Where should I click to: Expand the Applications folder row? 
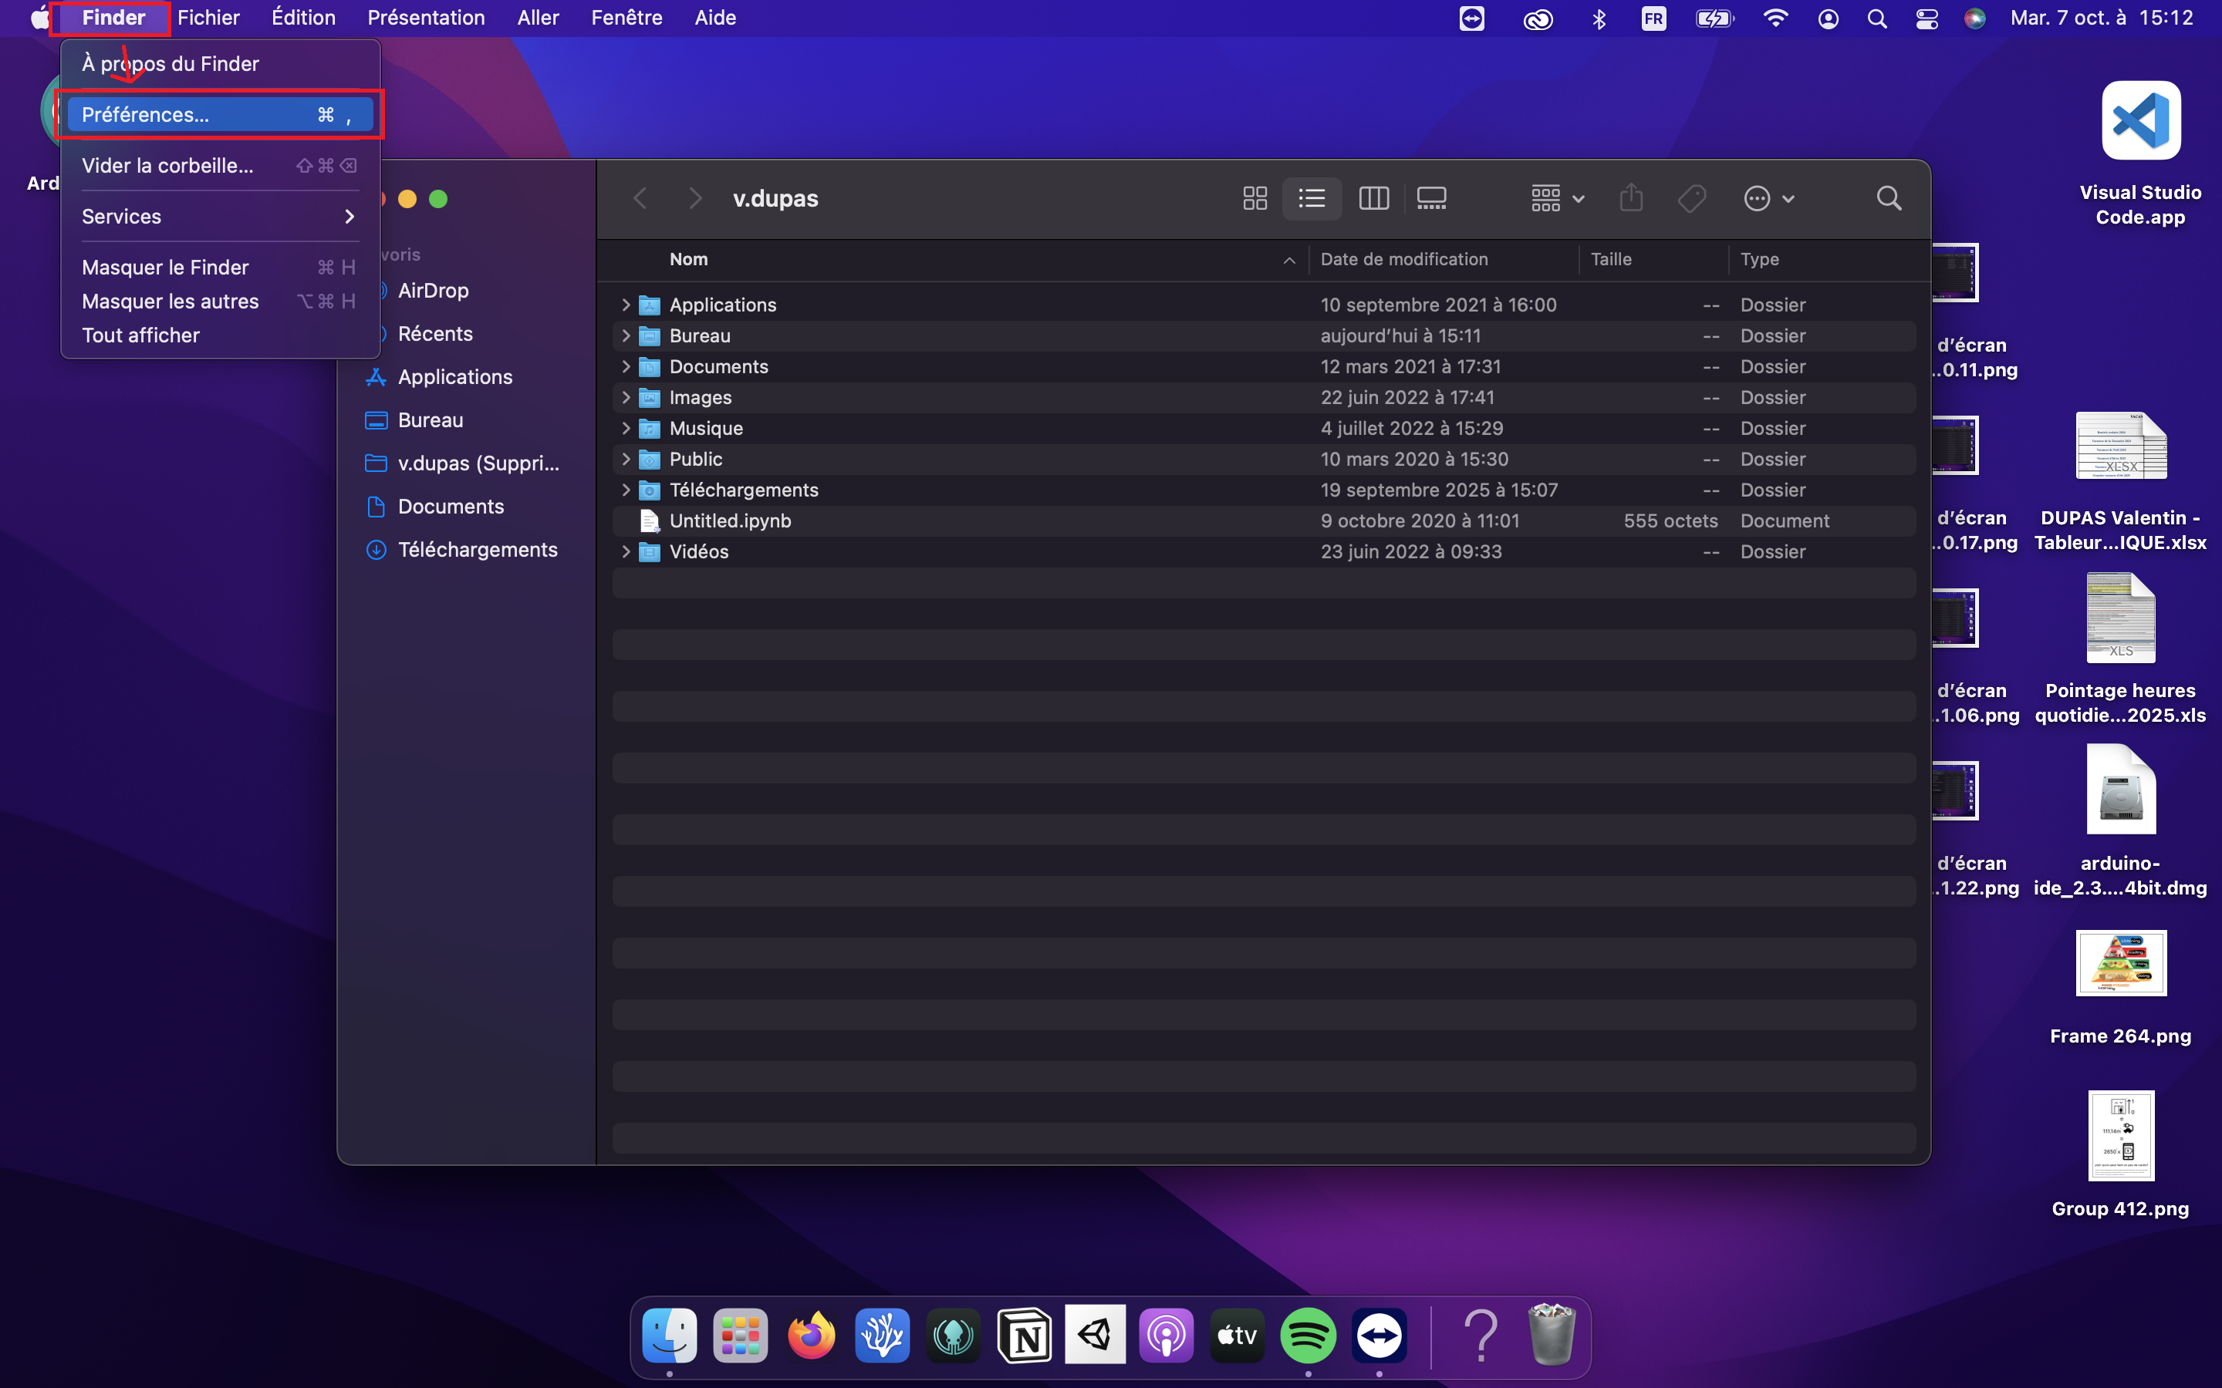[x=626, y=305]
